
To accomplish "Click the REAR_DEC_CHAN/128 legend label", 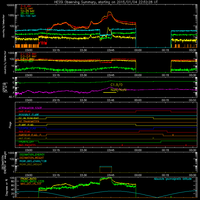I will click(x=33, y=161).
